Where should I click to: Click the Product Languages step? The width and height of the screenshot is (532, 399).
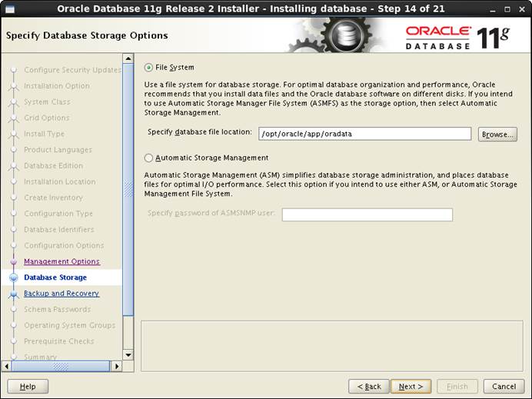click(58, 150)
